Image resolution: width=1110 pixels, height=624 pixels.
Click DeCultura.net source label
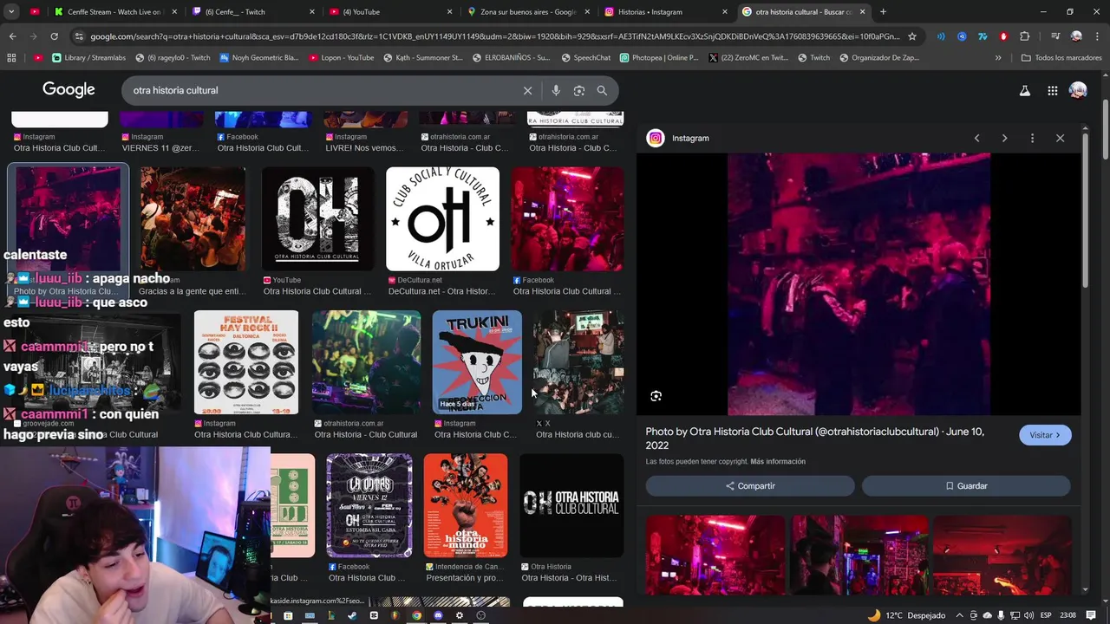tap(415, 280)
